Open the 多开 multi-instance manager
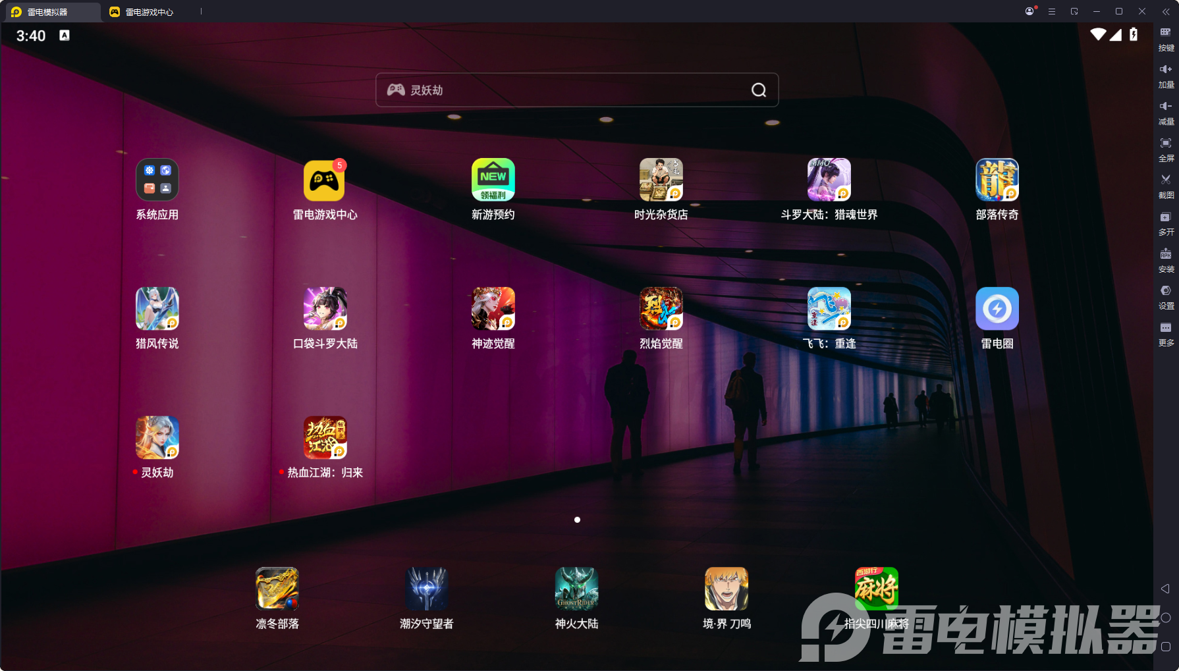 [1166, 224]
